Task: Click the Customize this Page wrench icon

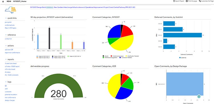Action: [200, 1]
